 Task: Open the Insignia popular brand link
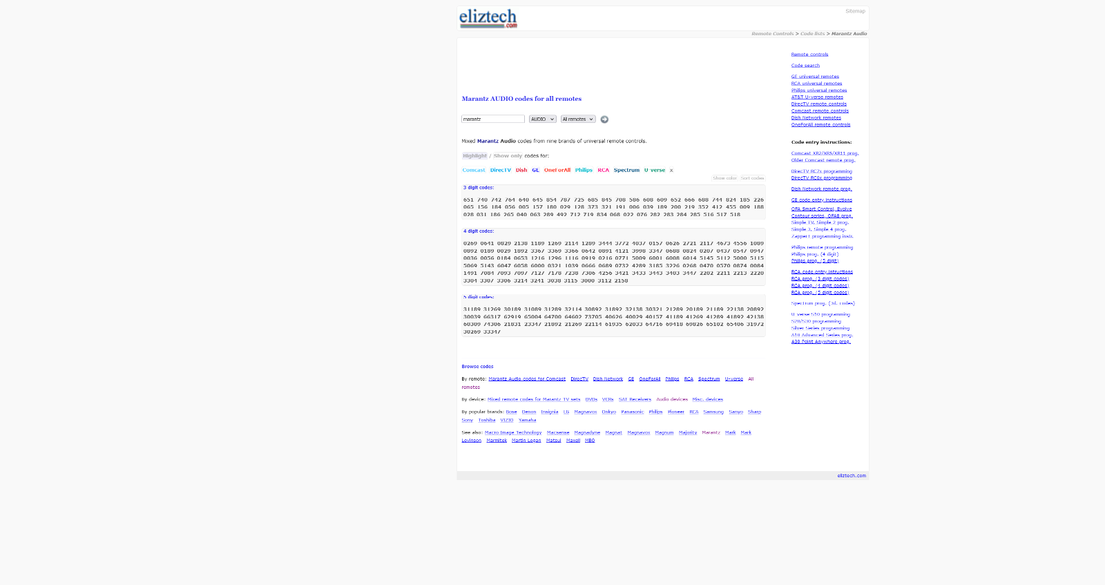coord(550,412)
